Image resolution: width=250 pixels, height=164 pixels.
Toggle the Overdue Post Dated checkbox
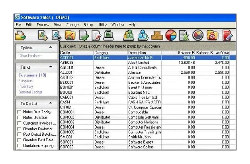[x=19, y=140]
